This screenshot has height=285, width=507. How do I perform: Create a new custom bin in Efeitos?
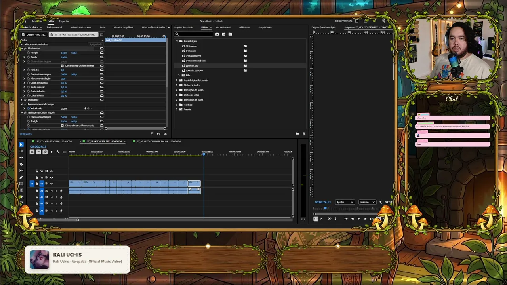pos(297,133)
